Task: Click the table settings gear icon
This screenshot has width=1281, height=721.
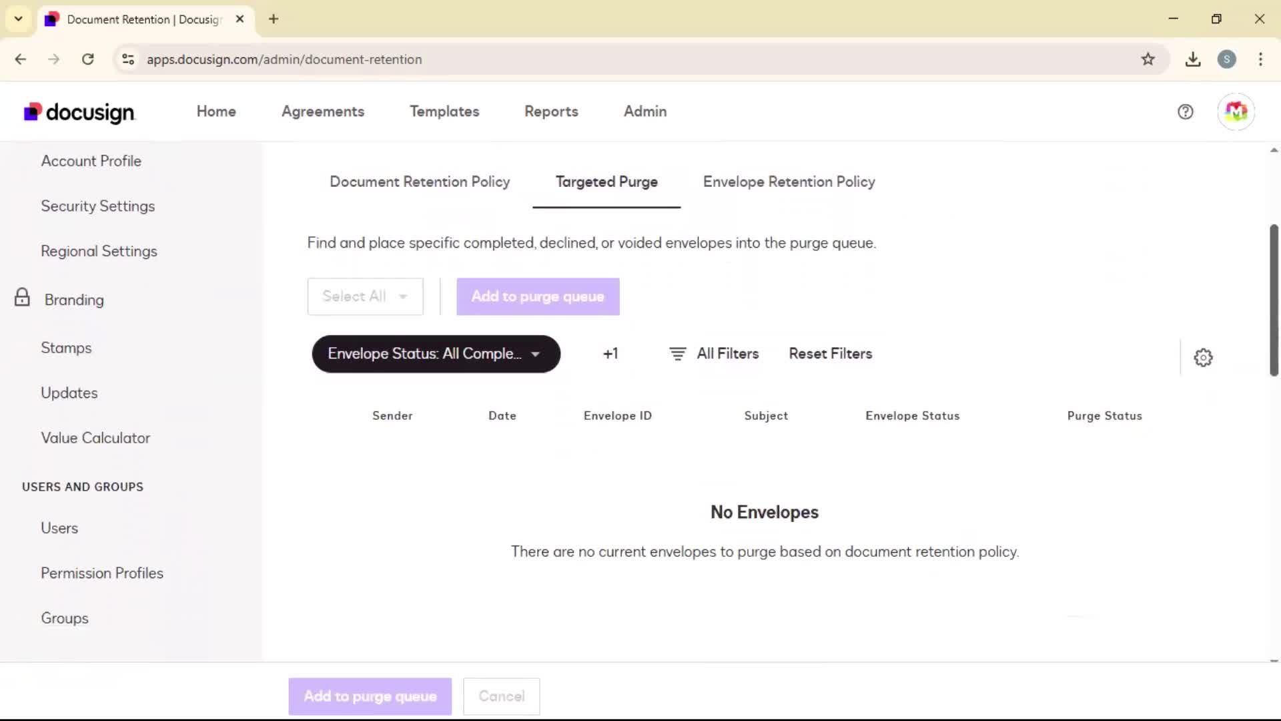Action: [1203, 358]
